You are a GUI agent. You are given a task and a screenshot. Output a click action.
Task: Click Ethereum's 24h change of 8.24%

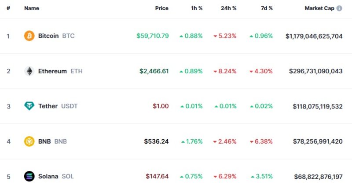pyautogui.click(x=225, y=71)
